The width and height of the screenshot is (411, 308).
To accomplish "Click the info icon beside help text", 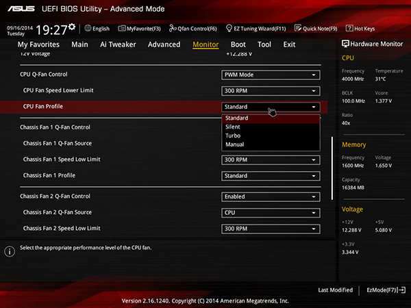I will click(x=10, y=251).
